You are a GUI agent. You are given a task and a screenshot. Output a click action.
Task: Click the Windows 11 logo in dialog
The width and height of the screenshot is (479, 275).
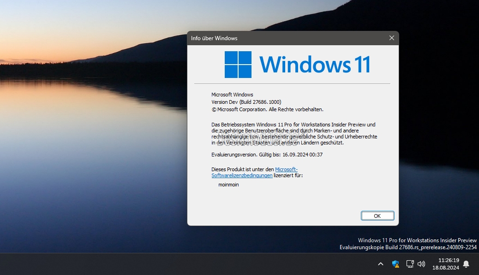click(297, 65)
